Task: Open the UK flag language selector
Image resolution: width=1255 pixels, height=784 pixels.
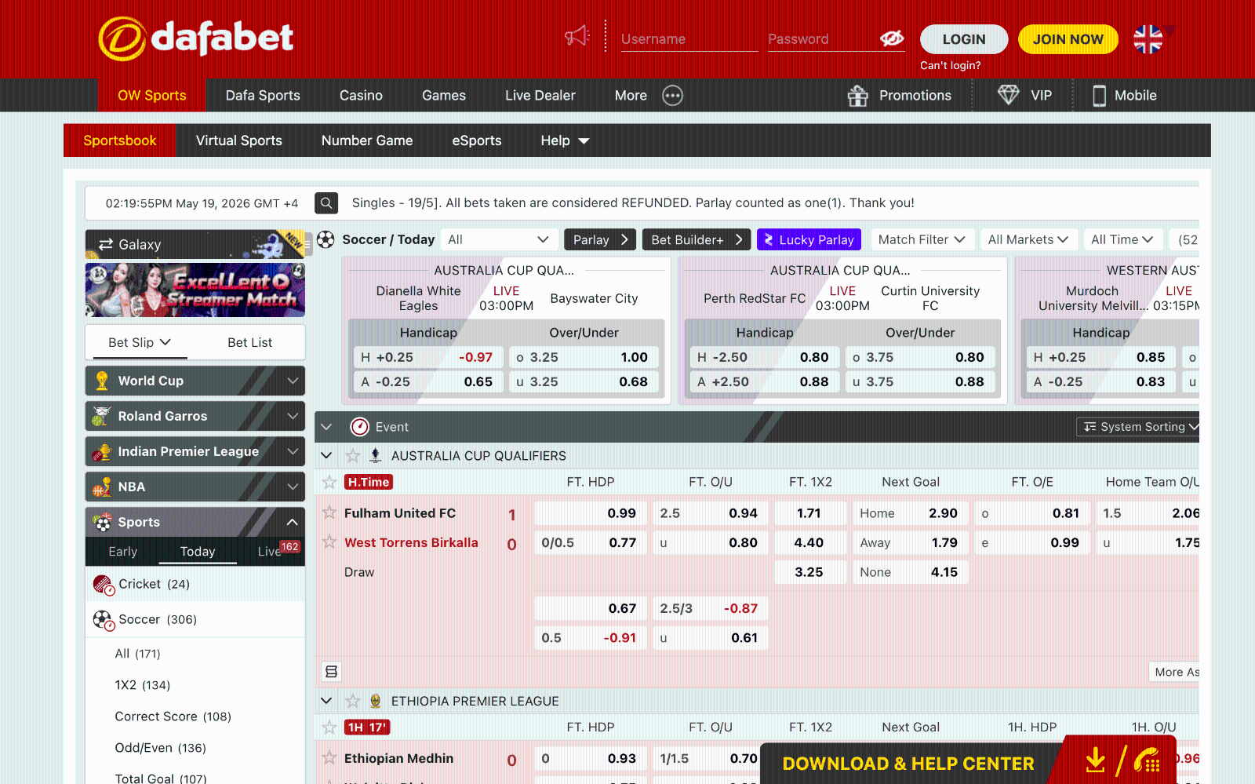Action: [x=1148, y=38]
